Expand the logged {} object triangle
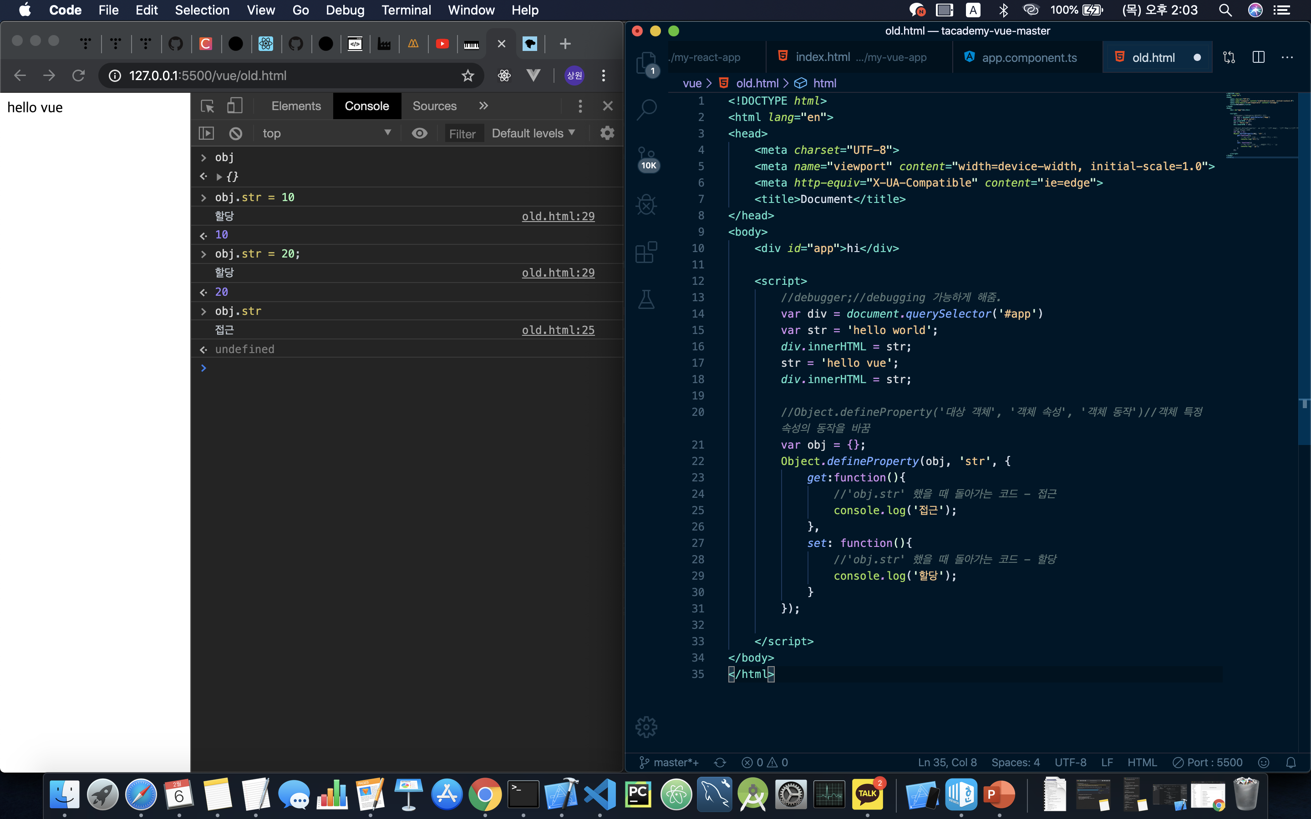 [219, 177]
